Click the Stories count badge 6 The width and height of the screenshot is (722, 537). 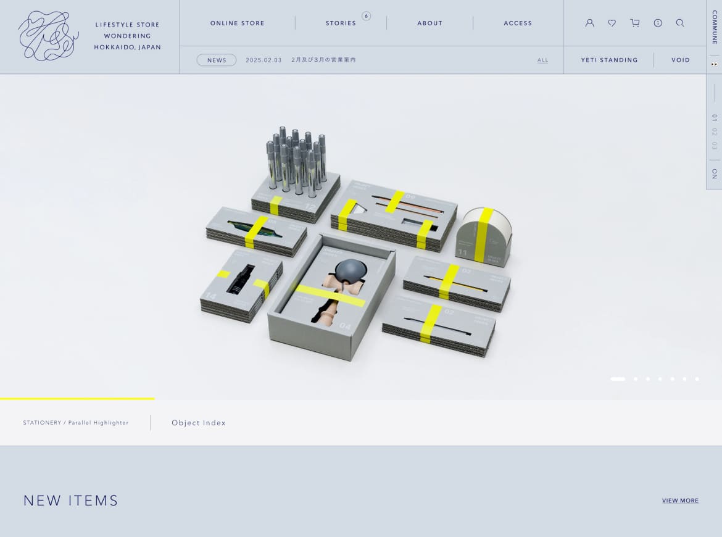tap(366, 16)
